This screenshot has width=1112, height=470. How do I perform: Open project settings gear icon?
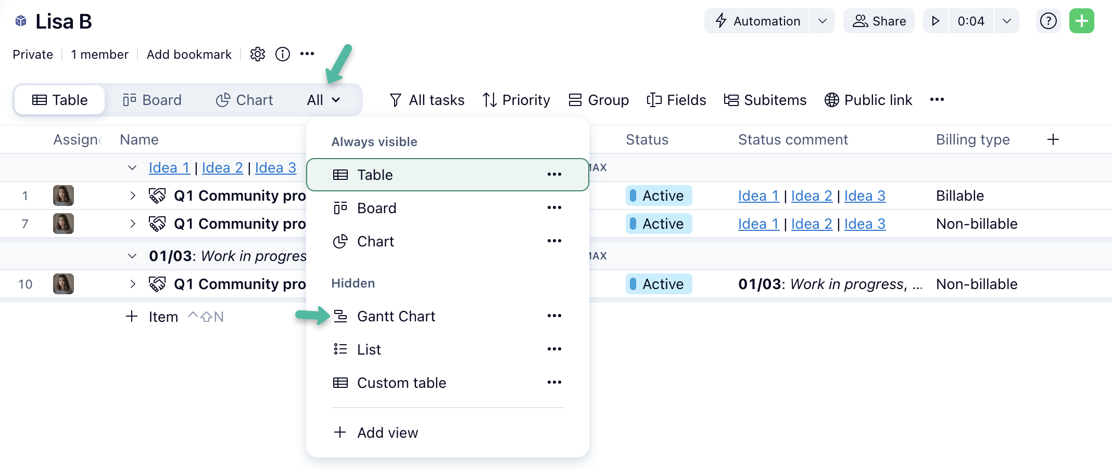coord(258,54)
